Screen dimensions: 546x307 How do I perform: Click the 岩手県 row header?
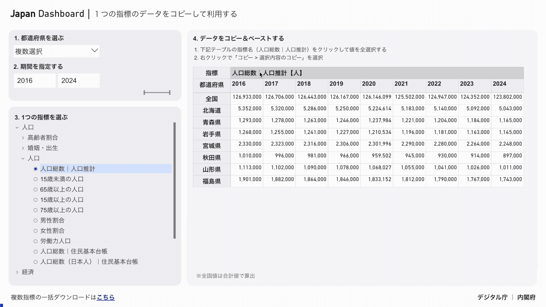[x=212, y=134]
